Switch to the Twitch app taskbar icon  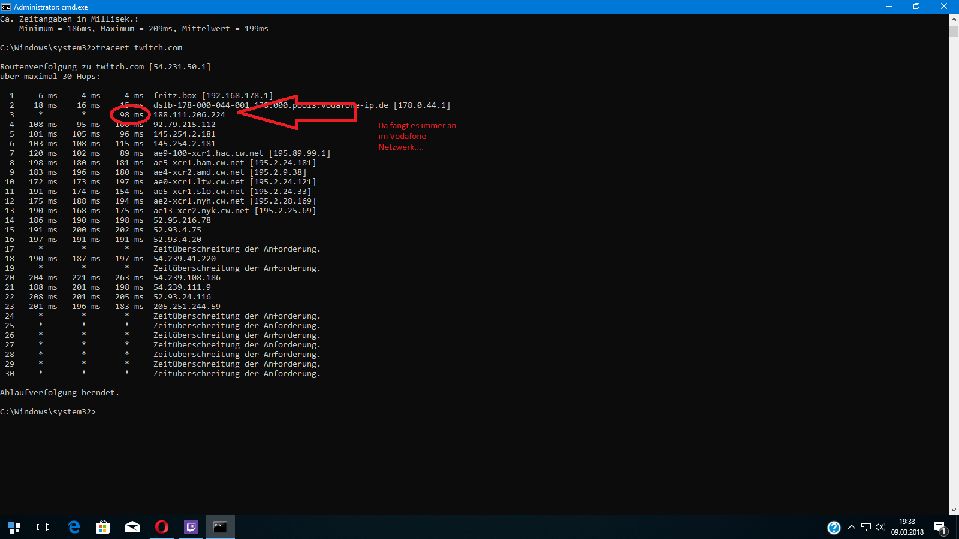(191, 527)
